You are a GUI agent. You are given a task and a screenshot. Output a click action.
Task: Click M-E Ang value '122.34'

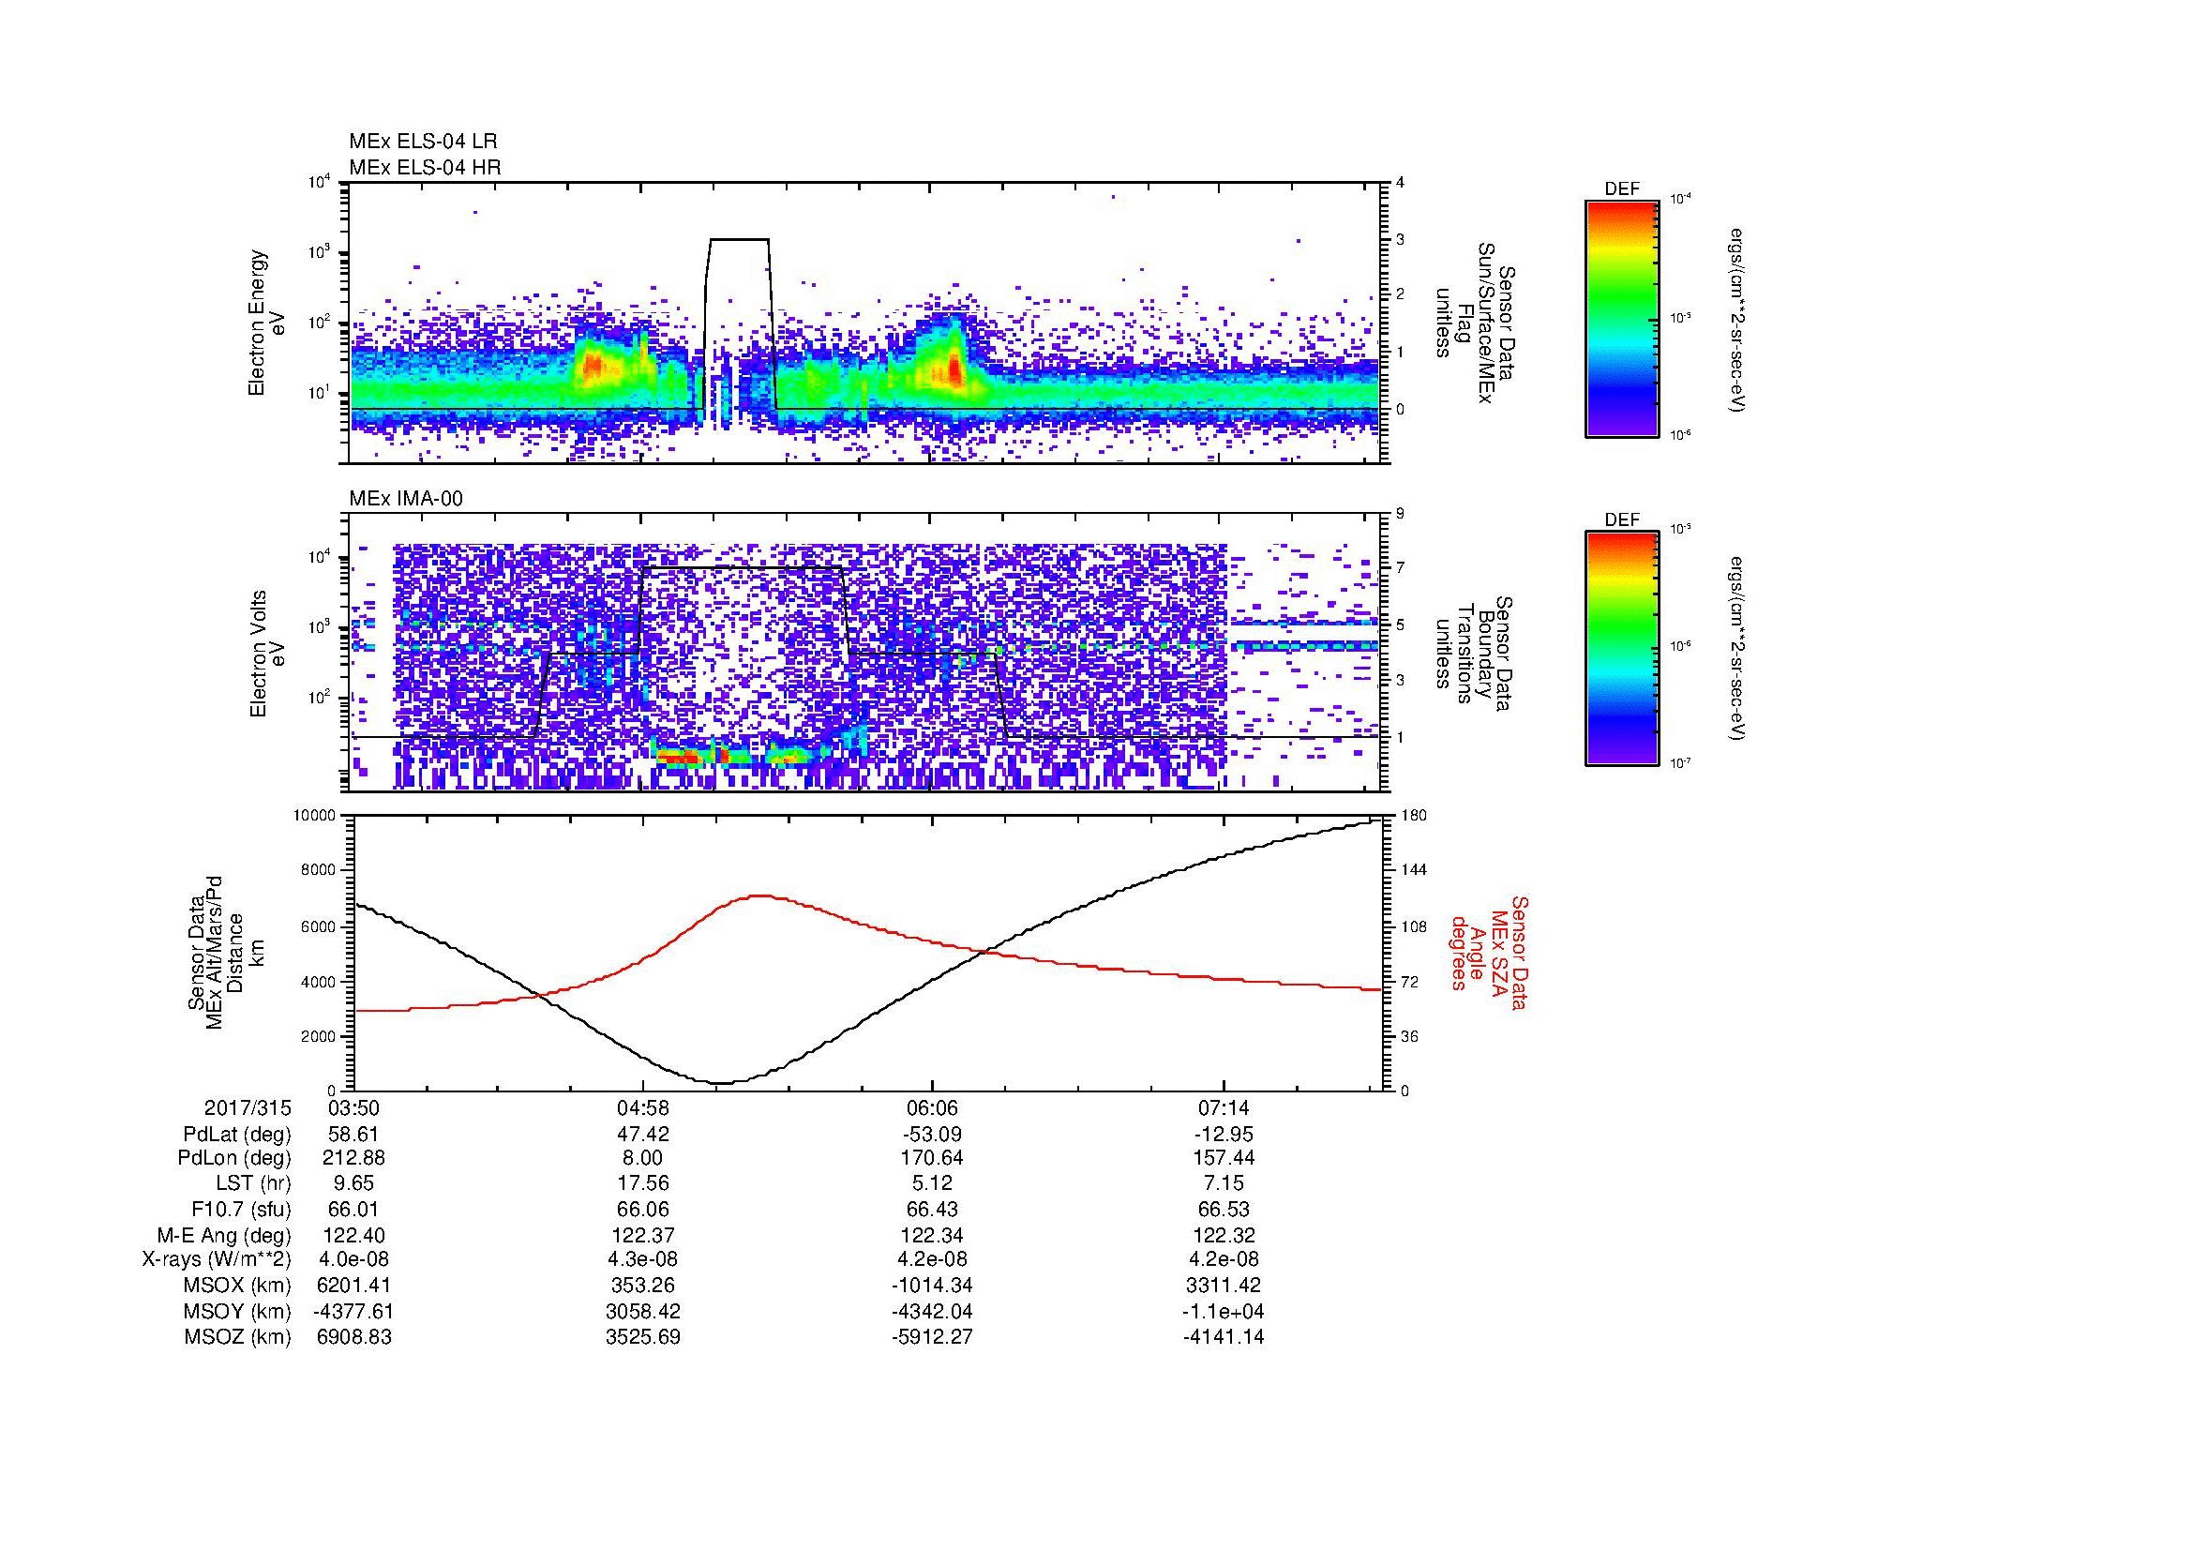coord(932,1236)
